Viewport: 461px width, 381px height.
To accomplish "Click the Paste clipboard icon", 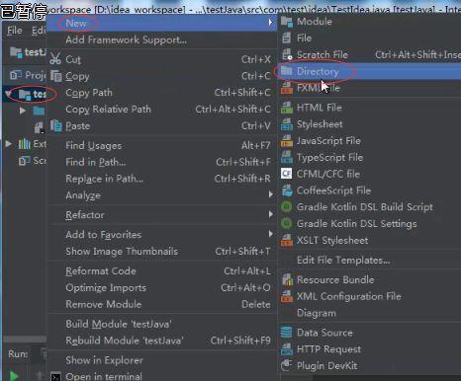I will coord(55,125).
